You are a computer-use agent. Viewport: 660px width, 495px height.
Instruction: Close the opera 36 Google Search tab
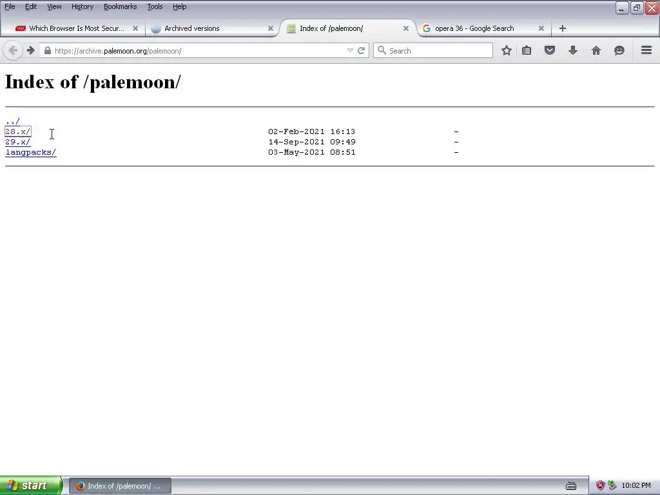pos(541,28)
